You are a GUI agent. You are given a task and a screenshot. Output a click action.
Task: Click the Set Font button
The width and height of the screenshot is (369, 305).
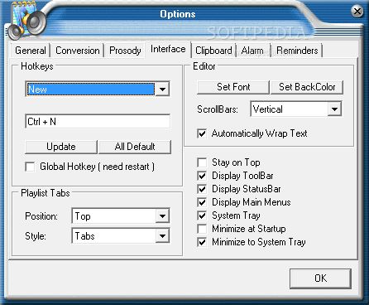[233, 87]
